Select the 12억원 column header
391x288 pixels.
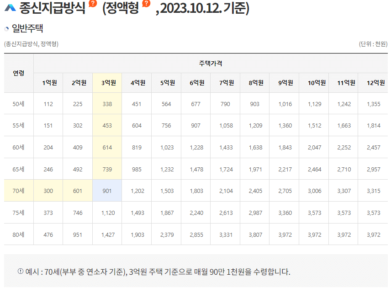[x=375, y=82]
